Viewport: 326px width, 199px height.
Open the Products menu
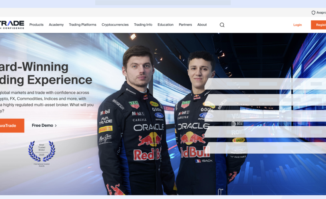coord(36,25)
